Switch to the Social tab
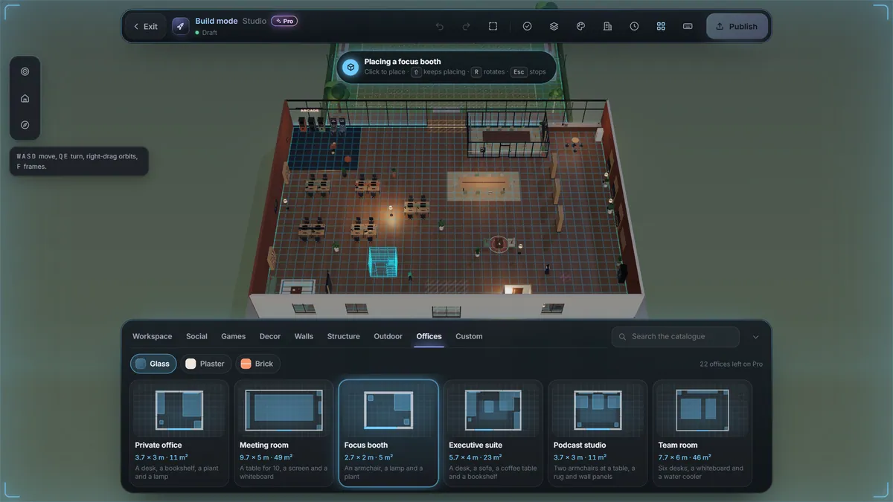 196,336
